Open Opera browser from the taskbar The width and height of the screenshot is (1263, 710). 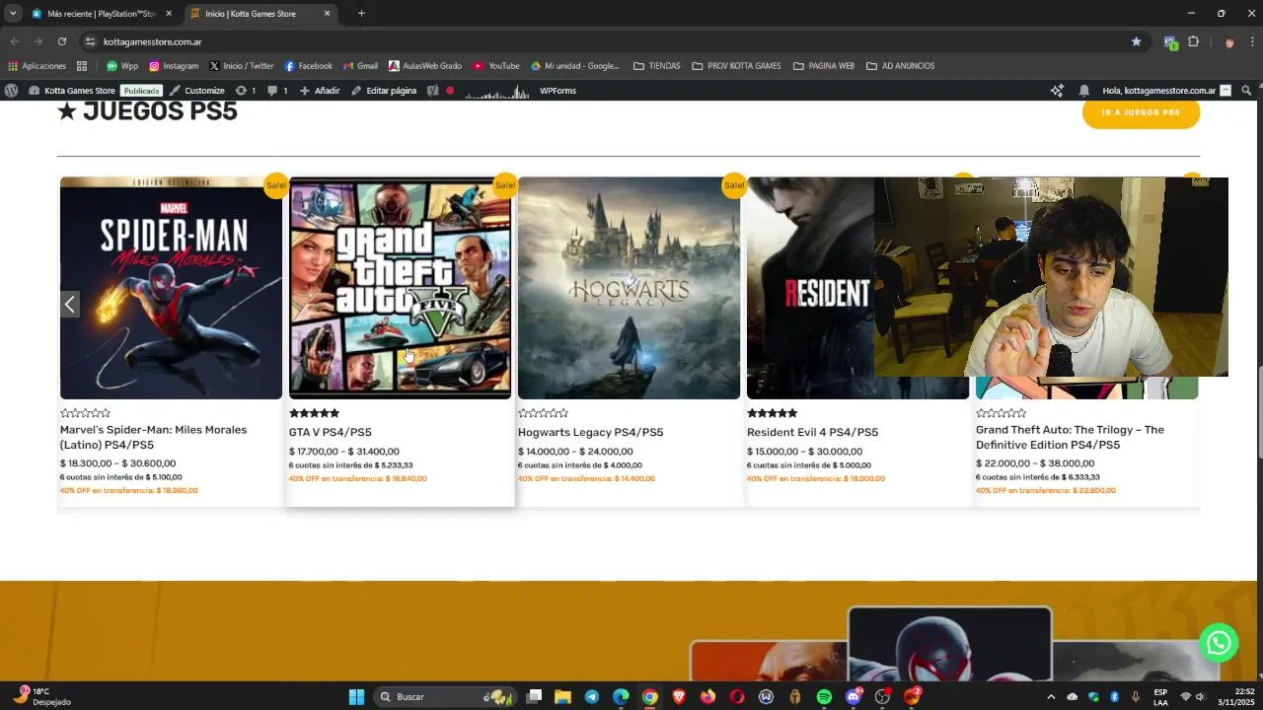click(737, 696)
